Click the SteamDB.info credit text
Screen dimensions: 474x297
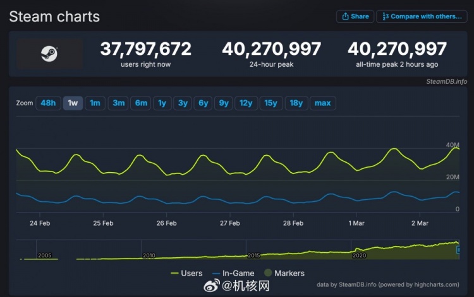click(446, 81)
